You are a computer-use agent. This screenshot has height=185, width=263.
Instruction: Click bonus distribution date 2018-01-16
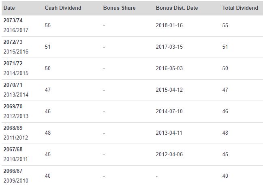[169, 25]
